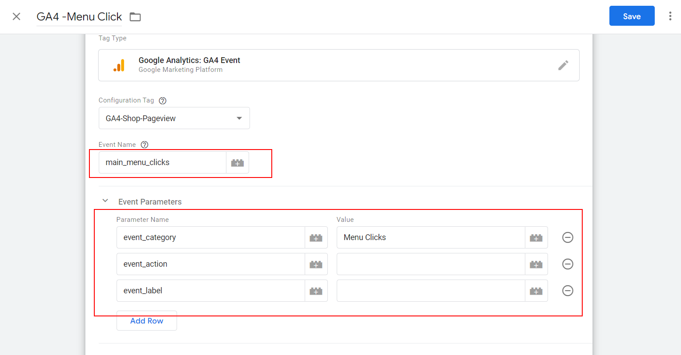681x355 pixels.
Task: Insert variable into event_action value field
Action: pyautogui.click(x=536, y=264)
